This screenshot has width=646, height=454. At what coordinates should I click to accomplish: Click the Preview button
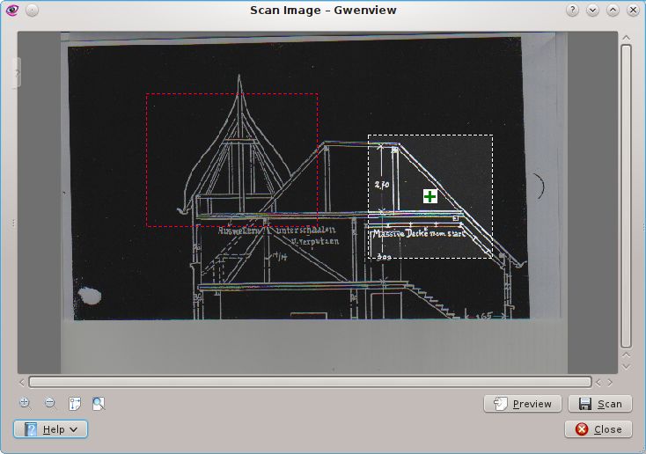click(523, 404)
